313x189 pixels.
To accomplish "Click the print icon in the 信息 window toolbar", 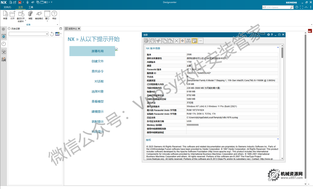I will (152, 41).
